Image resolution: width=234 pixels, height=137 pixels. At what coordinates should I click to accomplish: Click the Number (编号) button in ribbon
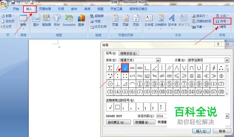pos(221,27)
